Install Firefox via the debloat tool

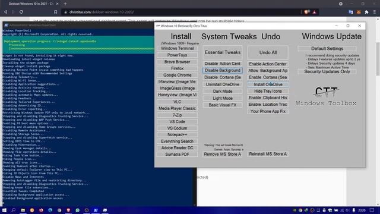click(177, 68)
